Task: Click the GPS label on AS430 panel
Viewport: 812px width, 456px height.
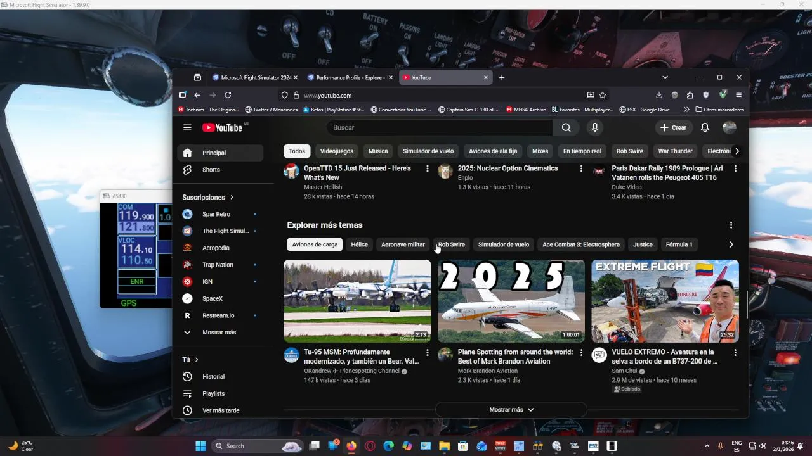Action: coord(129,303)
